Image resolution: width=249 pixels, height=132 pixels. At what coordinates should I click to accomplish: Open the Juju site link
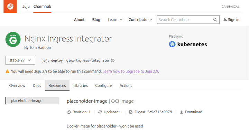coord(26,6)
